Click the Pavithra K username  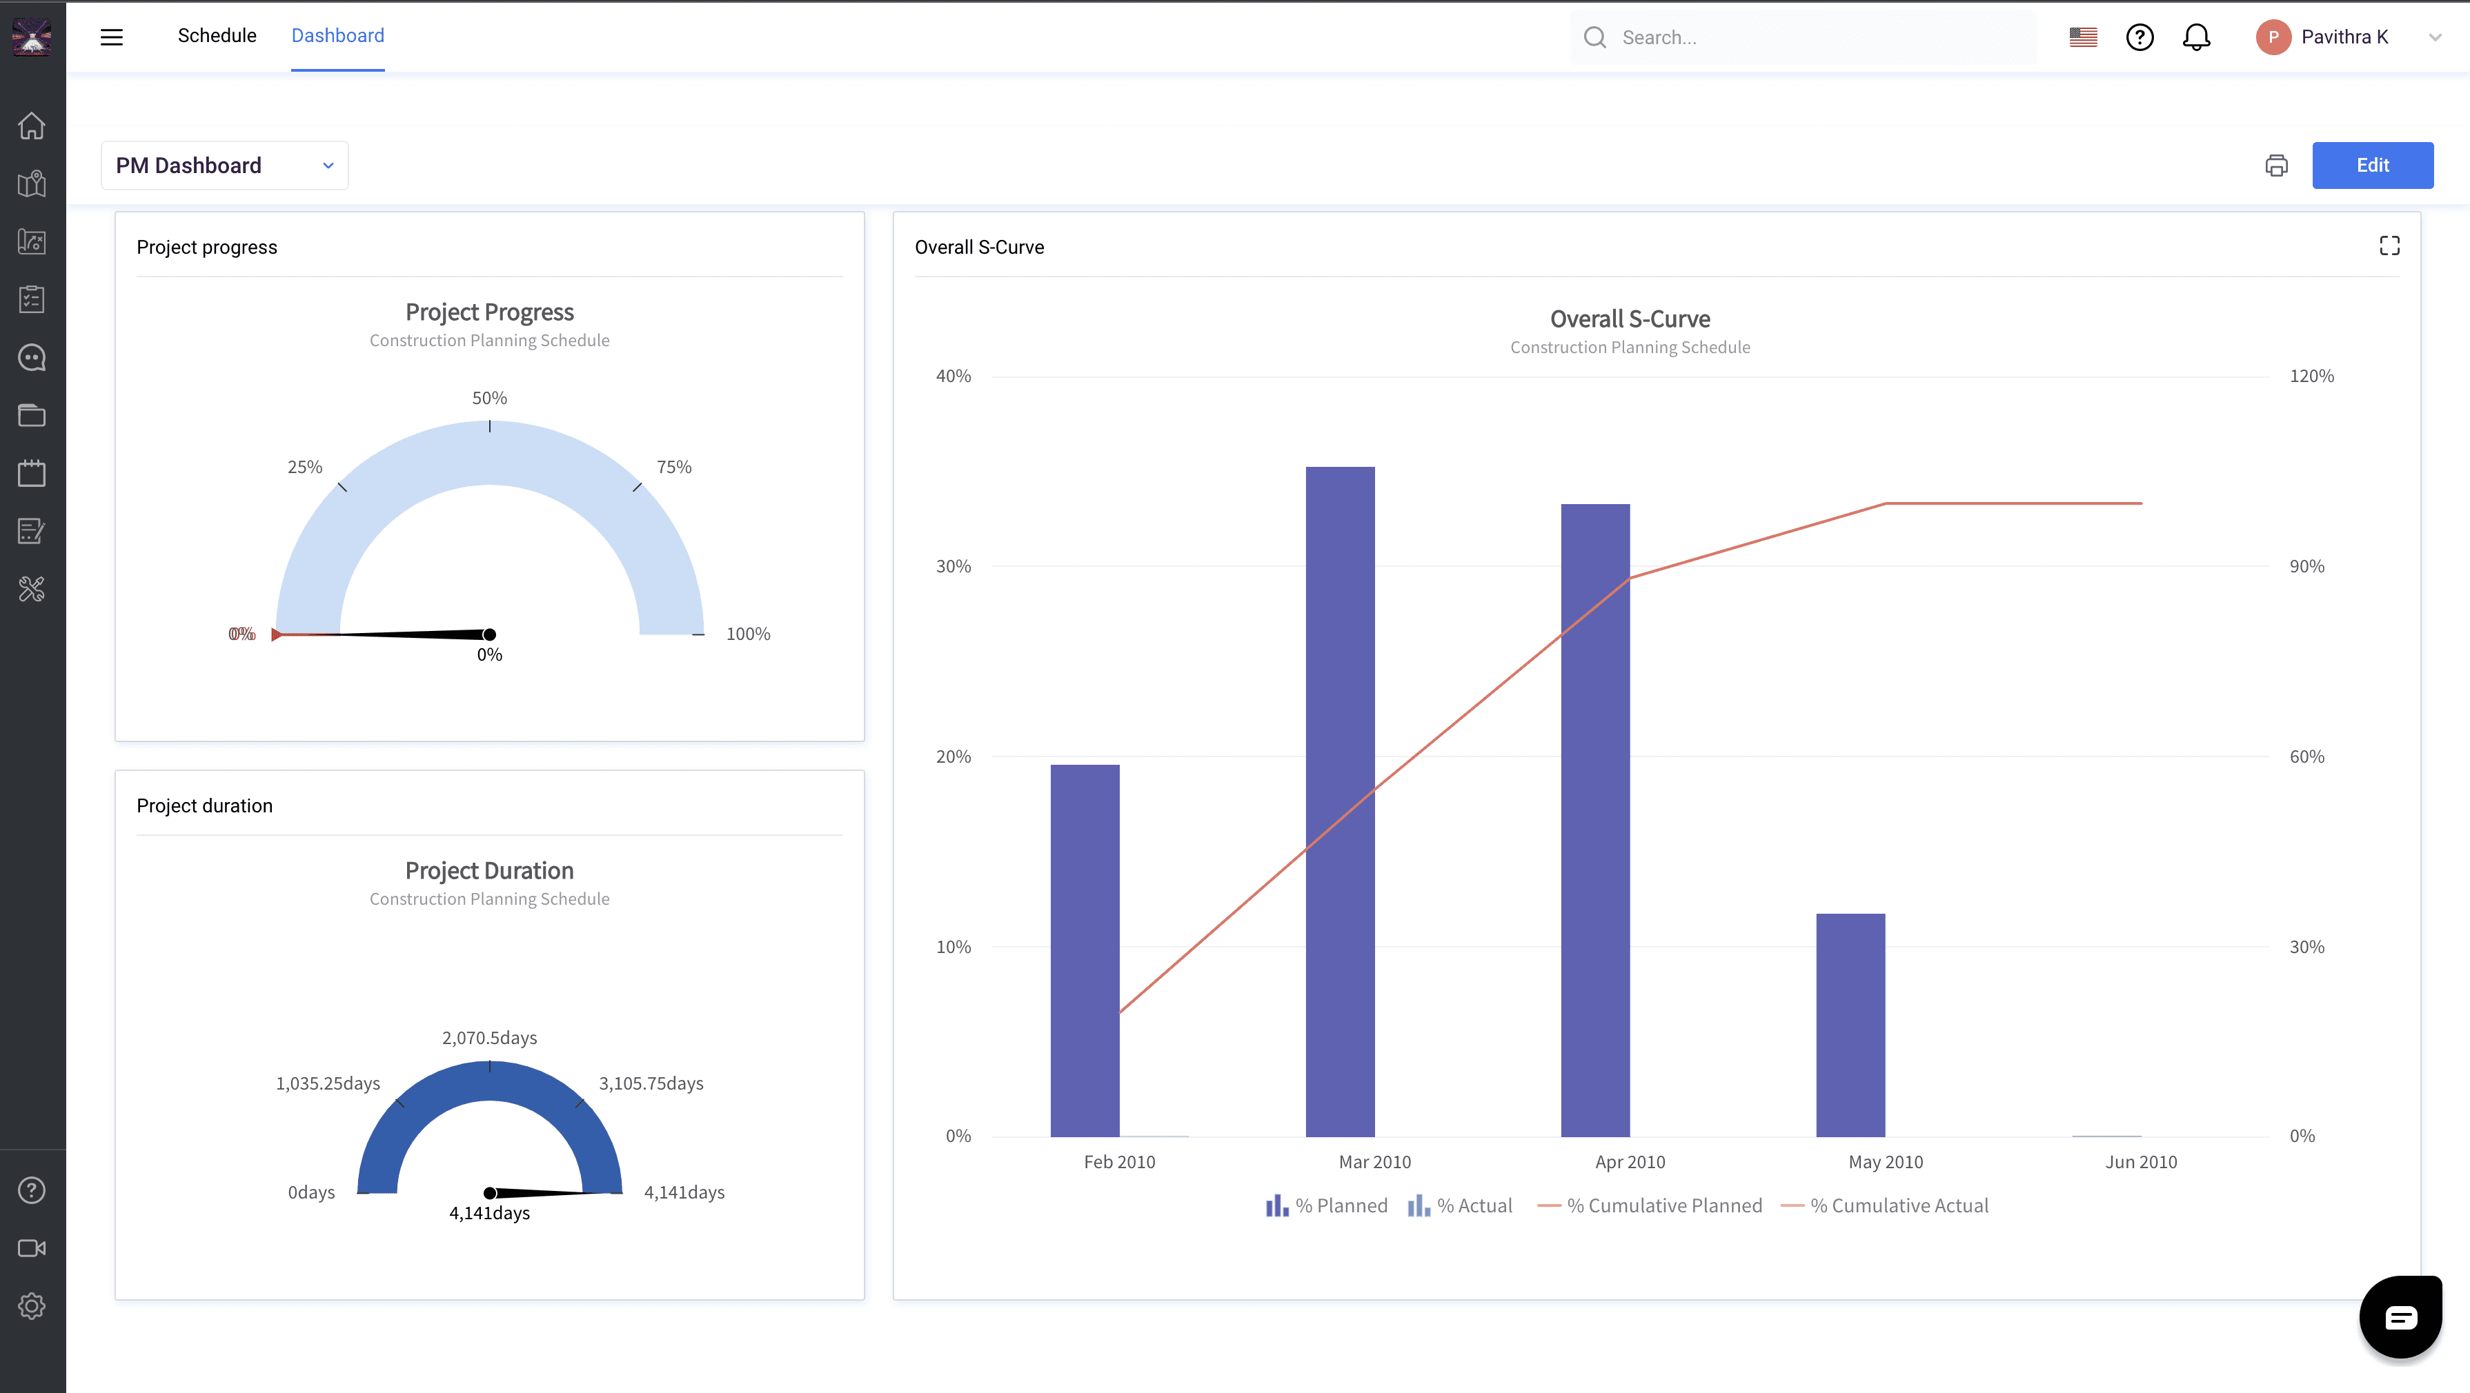click(x=2344, y=37)
